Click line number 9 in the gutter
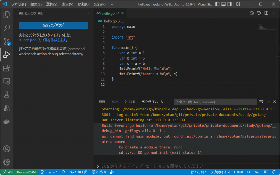This screenshot has width=280, height=175. click(x=104, y=69)
